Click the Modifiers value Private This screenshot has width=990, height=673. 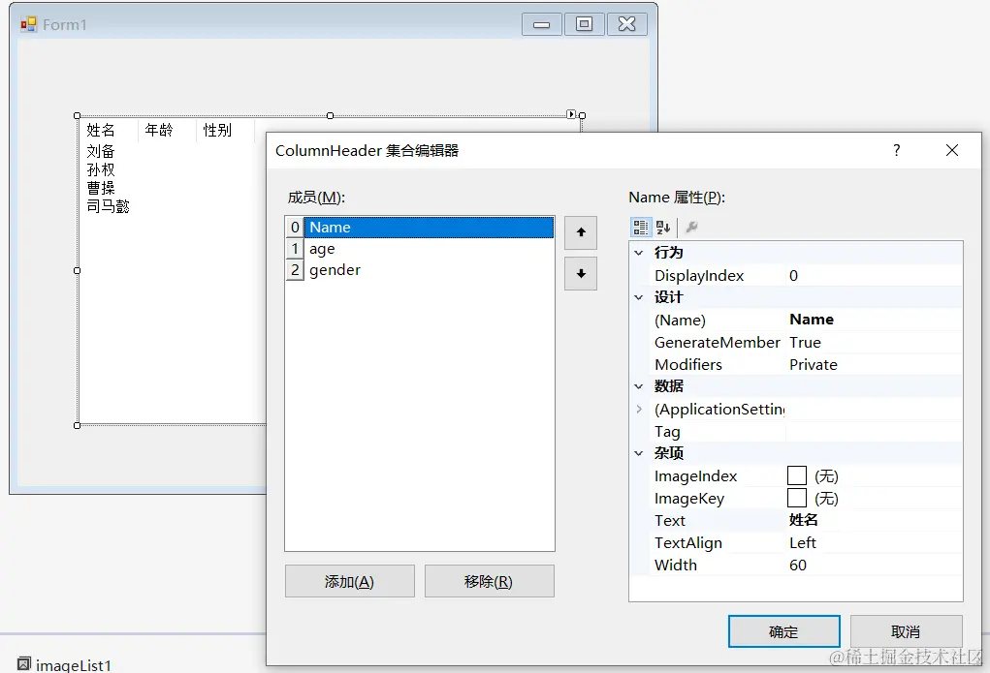(x=874, y=364)
